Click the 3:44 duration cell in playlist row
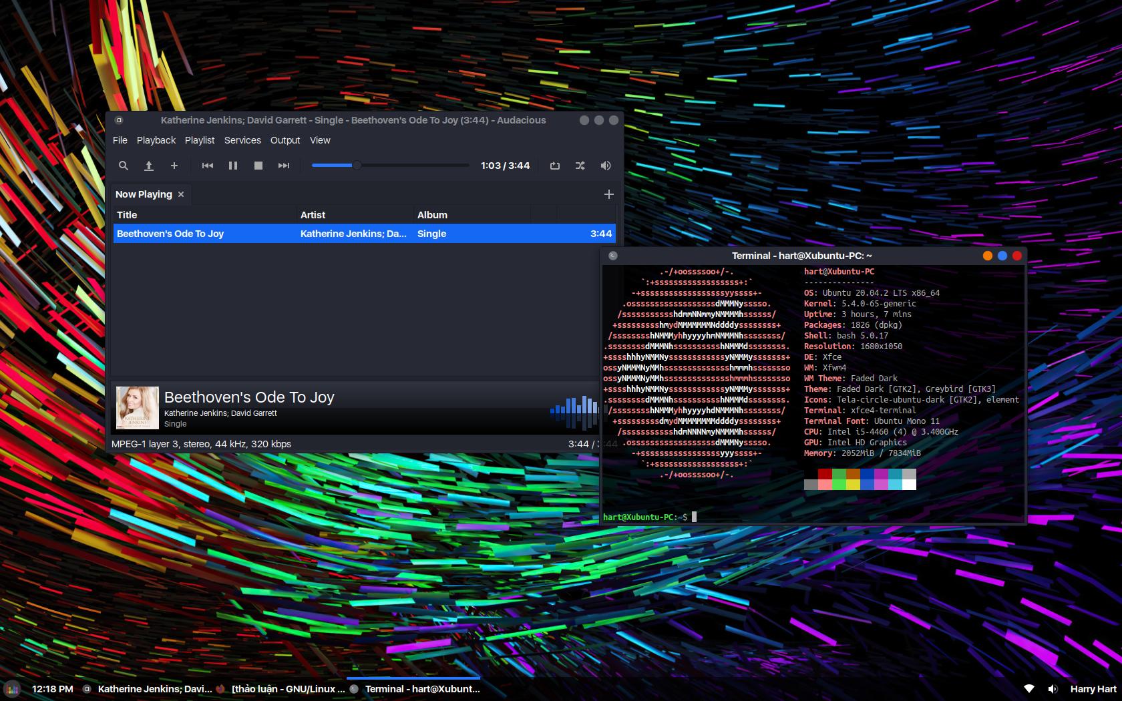The height and width of the screenshot is (701, 1122). [601, 234]
